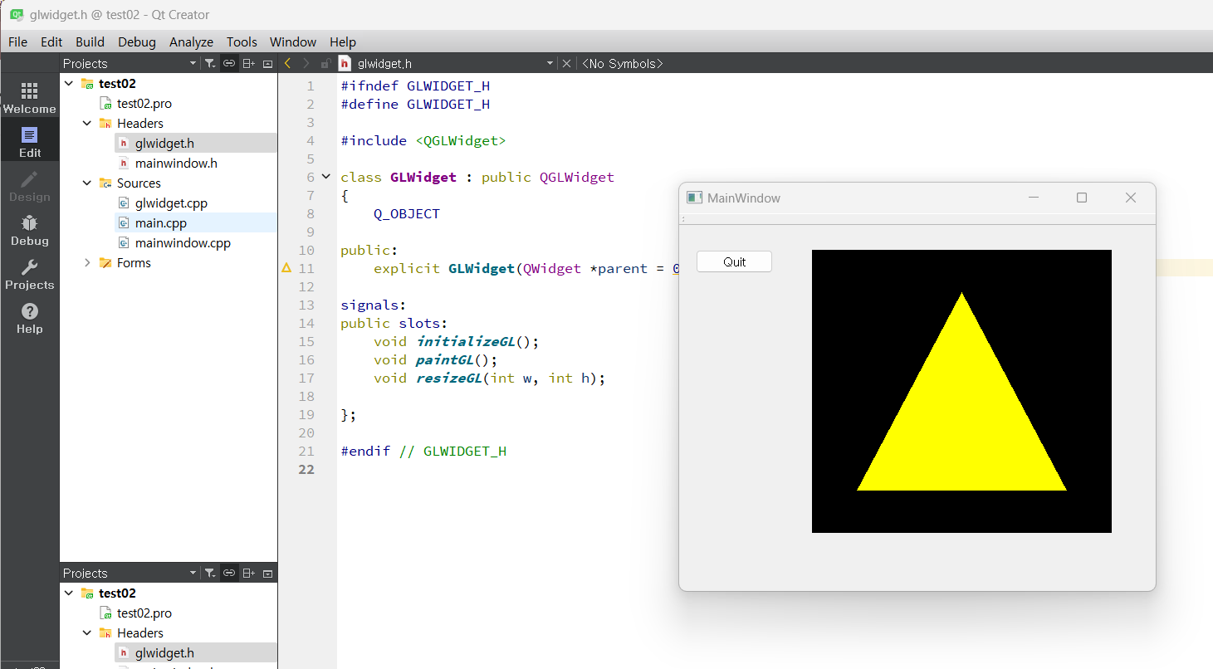
Task: Select the Edit mode icon
Action: 29,142
